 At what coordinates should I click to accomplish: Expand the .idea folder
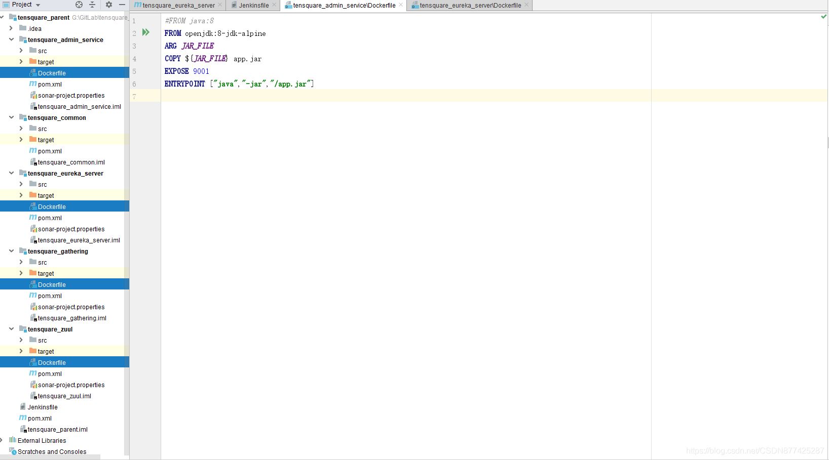point(11,28)
